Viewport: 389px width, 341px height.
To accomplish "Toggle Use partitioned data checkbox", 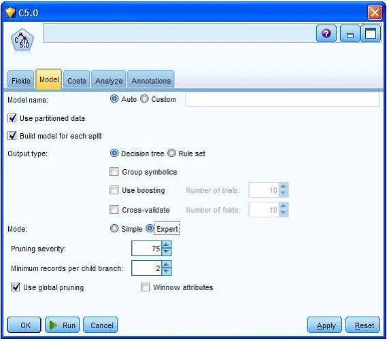I will point(12,118).
